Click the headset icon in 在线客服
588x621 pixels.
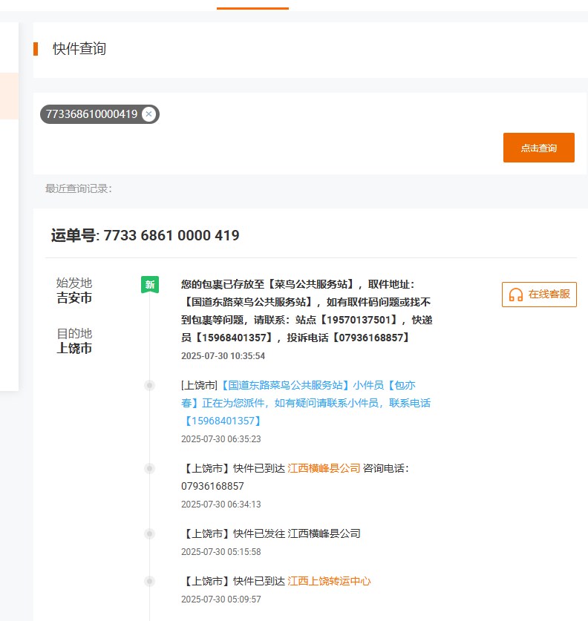coord(515,295)
